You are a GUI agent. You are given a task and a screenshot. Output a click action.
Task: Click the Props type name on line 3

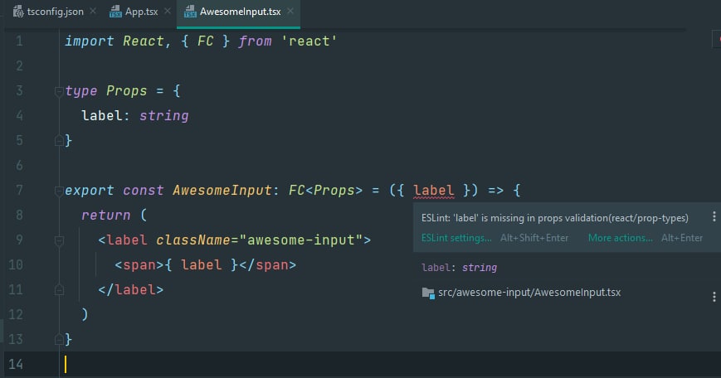126,91
